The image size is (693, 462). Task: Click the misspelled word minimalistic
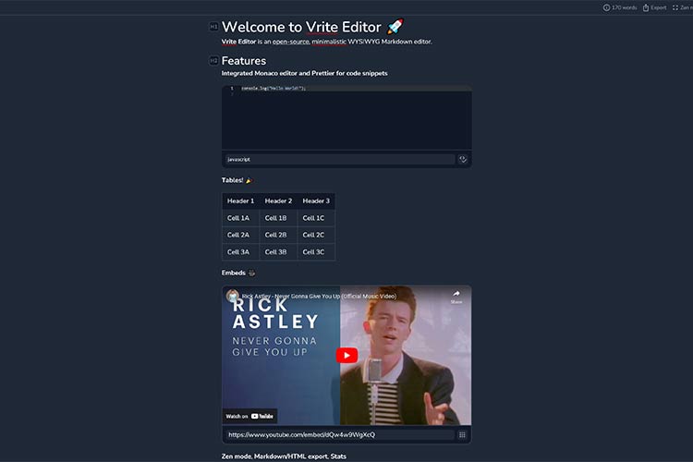click(x=329, y=42)
